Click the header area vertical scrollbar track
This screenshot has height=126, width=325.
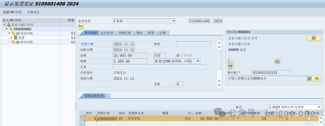[219, 64]
